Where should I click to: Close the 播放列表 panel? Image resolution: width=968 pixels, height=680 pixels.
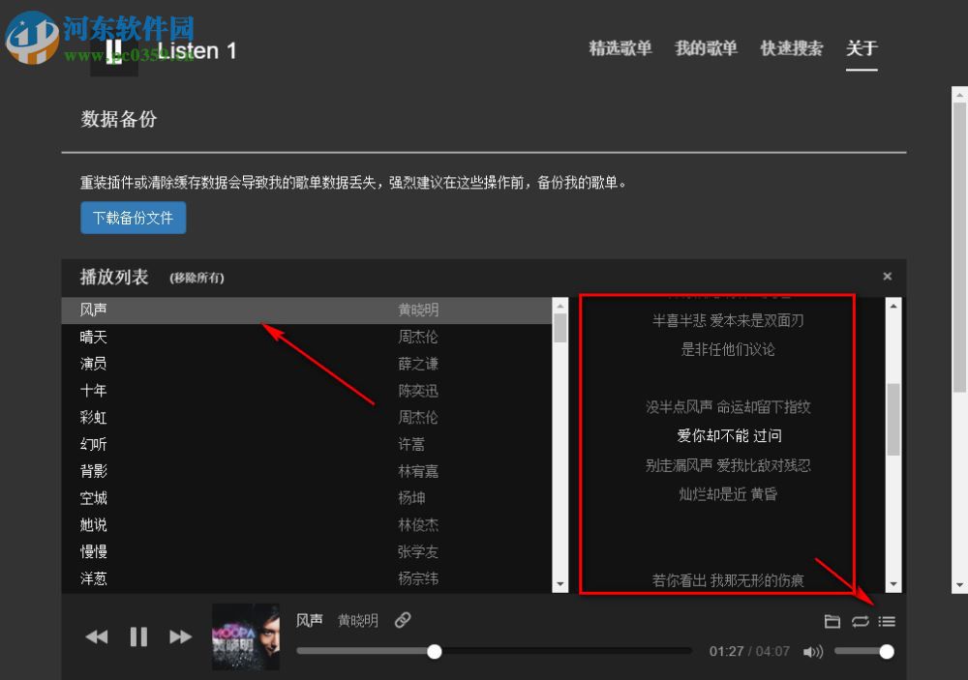click(x=887, y=276)
